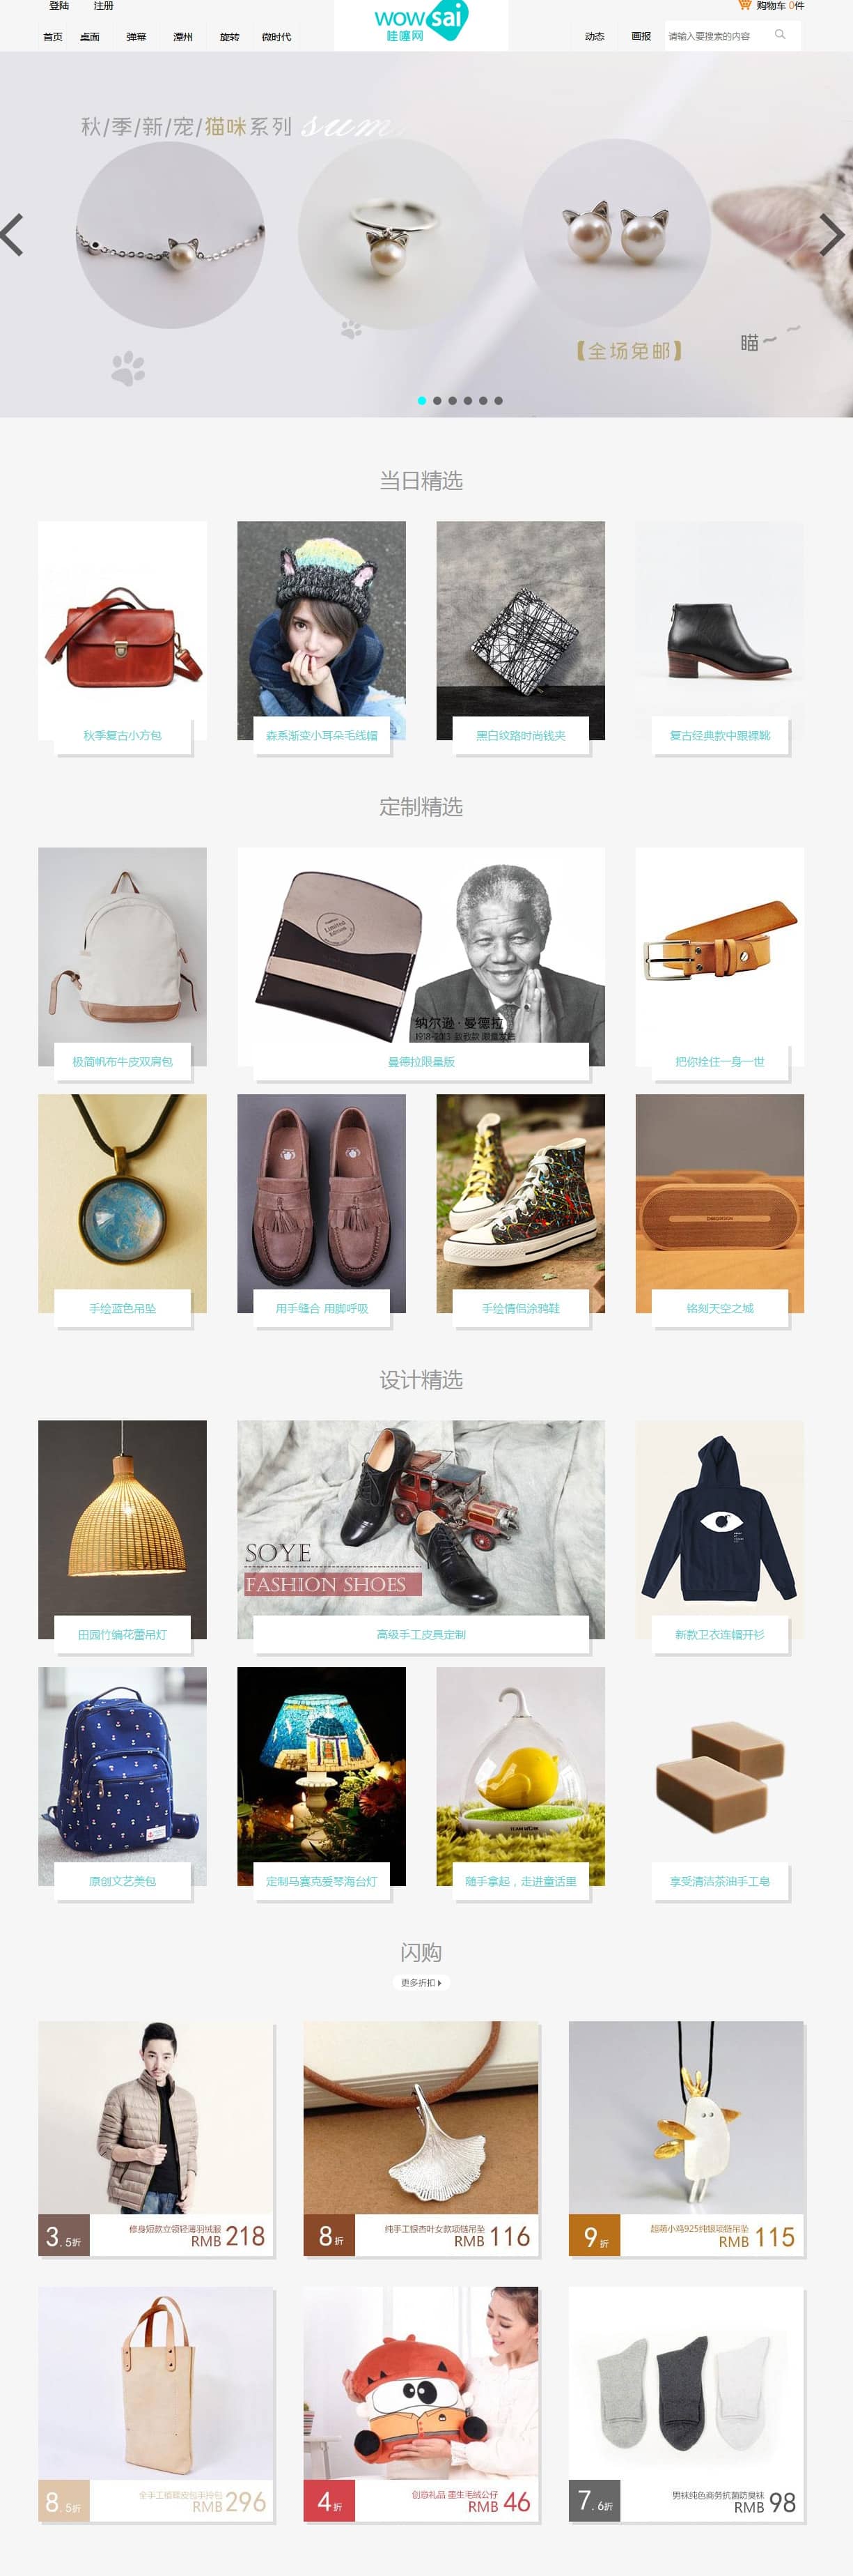Viewport: 853px width, 2576px height.
Task: Open the 画报 navigation item
Action: pos(641,36)
